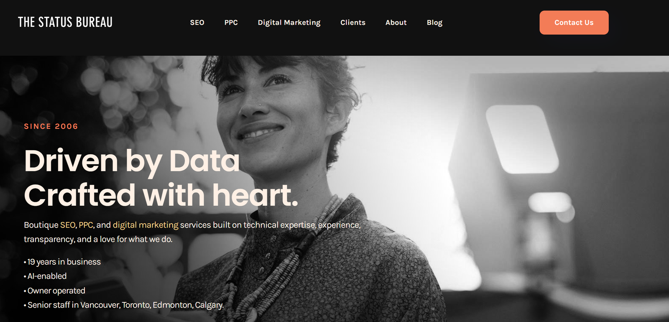Screen dimensions: 669x322
Task: Open the PPC navigation menu item
Action: (x=231, y=23)
